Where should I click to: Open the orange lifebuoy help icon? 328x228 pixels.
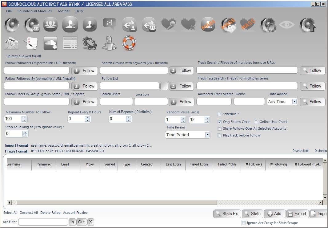129,43
